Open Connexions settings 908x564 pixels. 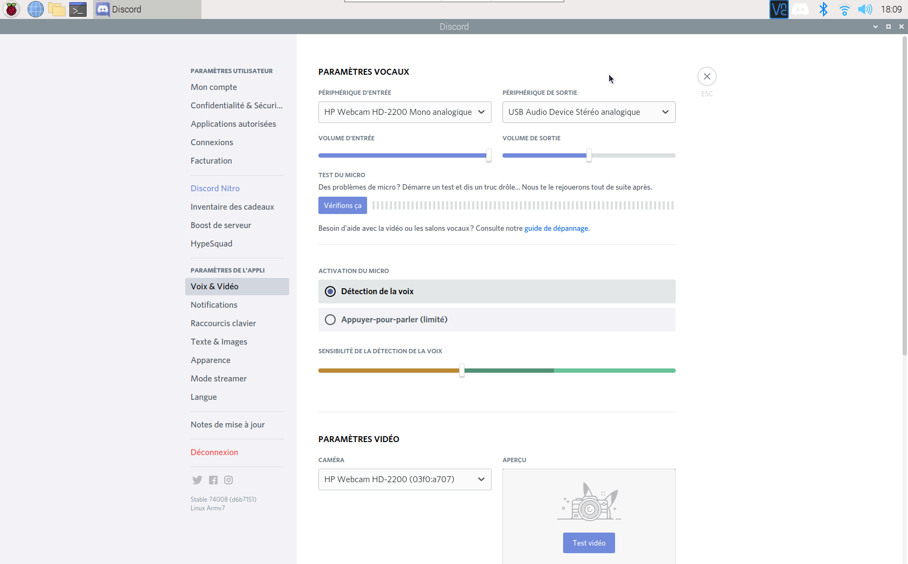coord(237,142)
